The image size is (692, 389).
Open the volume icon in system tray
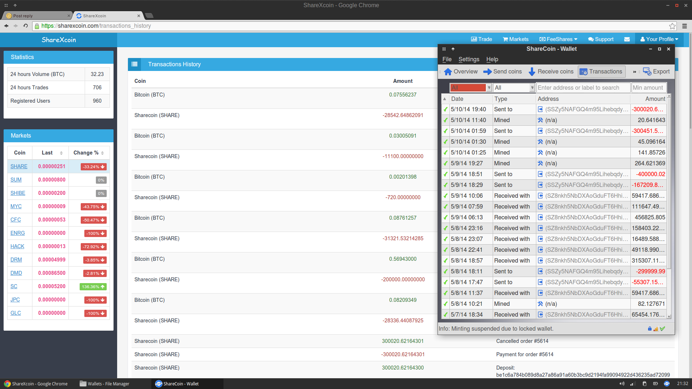point(622,384)
